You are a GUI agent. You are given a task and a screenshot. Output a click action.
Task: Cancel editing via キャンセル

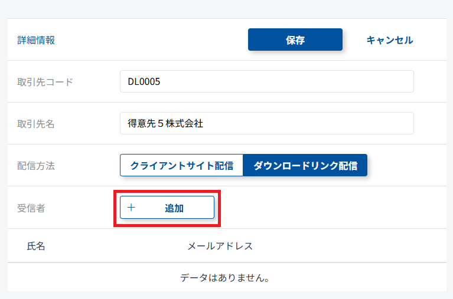[x=390, y=40]
